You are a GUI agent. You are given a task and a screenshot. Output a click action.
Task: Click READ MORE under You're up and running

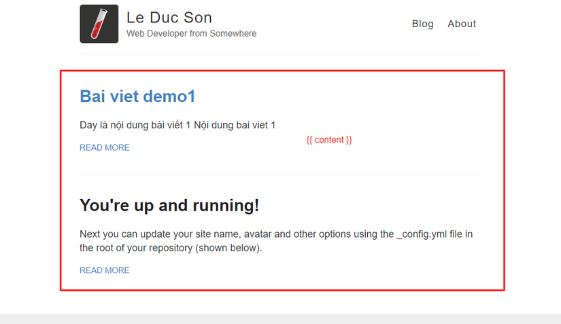tap(105, 270)
